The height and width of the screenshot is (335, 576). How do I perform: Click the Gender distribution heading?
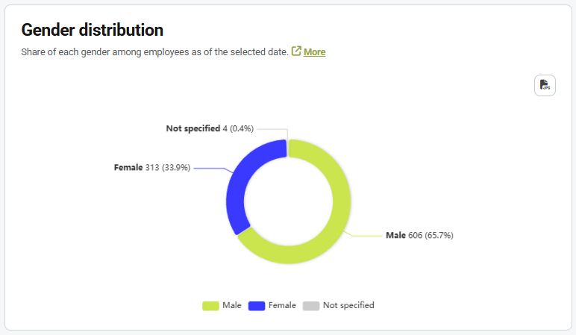tap(92, 30)
